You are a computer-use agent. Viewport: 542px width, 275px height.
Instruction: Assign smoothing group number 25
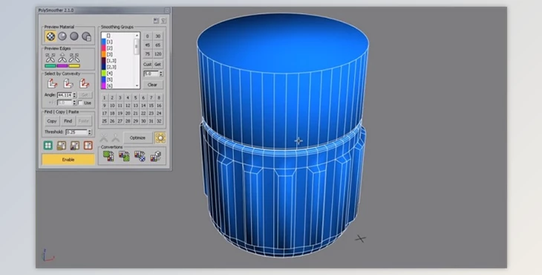105,121
